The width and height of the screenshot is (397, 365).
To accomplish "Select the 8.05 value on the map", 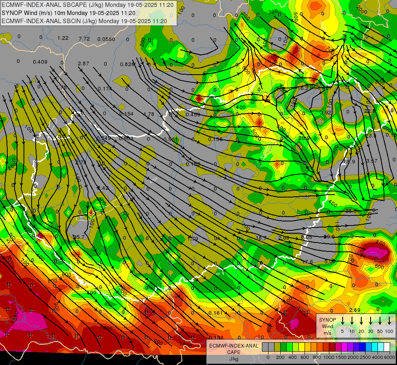I will (x=307, y=237).
